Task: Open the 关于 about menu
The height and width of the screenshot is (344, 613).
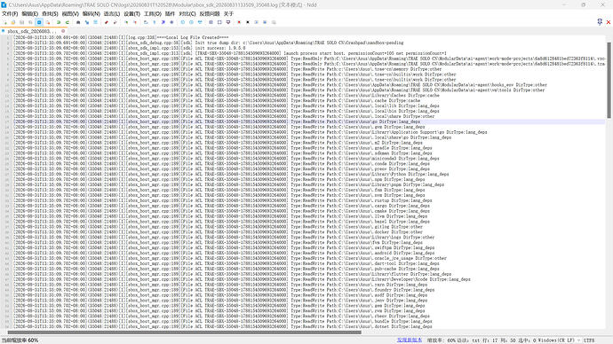Action: [x=228, y=13]
